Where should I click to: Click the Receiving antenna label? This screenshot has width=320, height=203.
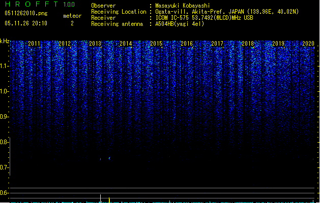[x=117, y=24]
